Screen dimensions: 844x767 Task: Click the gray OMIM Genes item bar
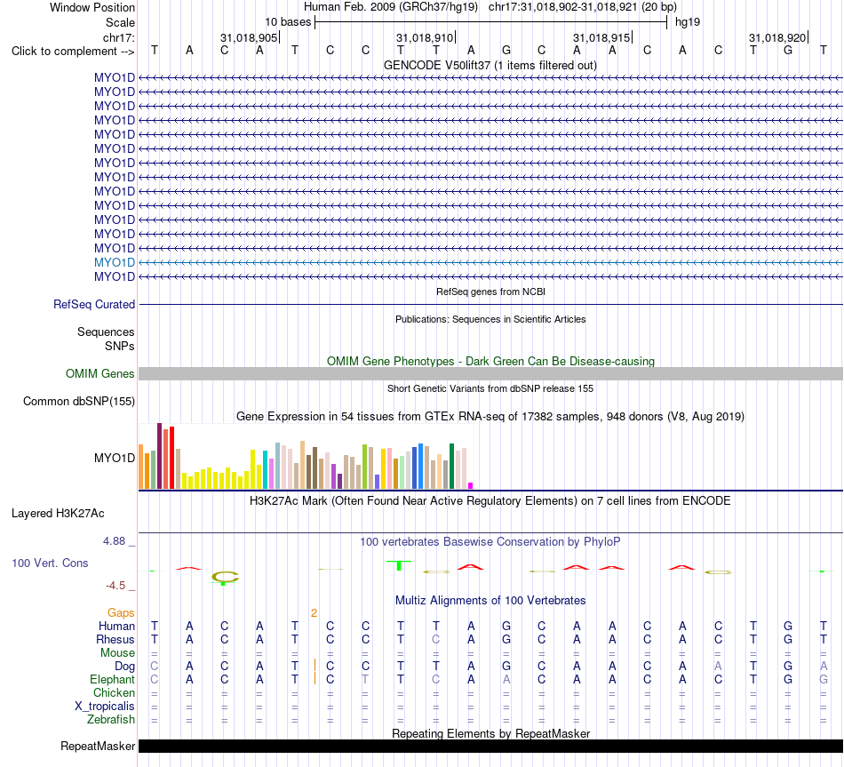click(490, 374)
